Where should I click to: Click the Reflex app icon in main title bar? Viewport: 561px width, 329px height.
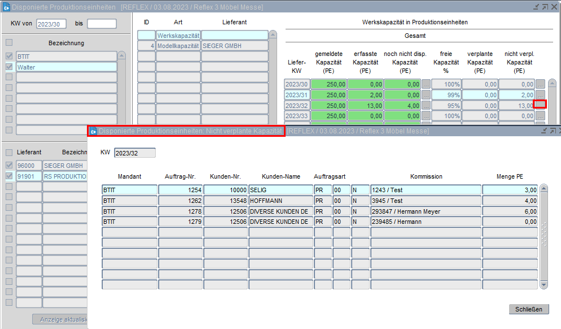coord(6,6)
